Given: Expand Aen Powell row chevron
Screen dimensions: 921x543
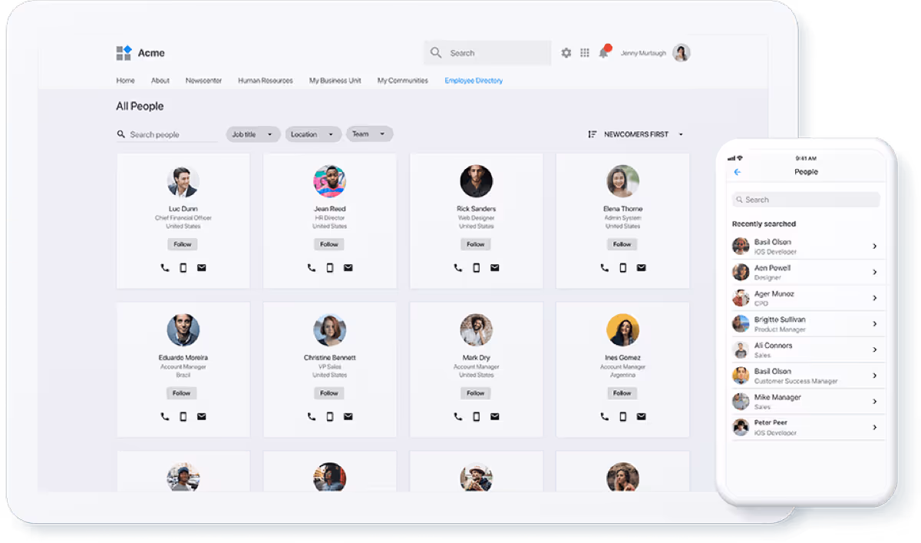Looking at the screenshot, I should tap(875, 273).
